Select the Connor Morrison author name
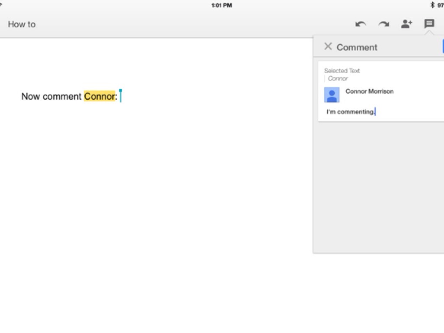Screen dimensions: 444x333 pos(369,91)
